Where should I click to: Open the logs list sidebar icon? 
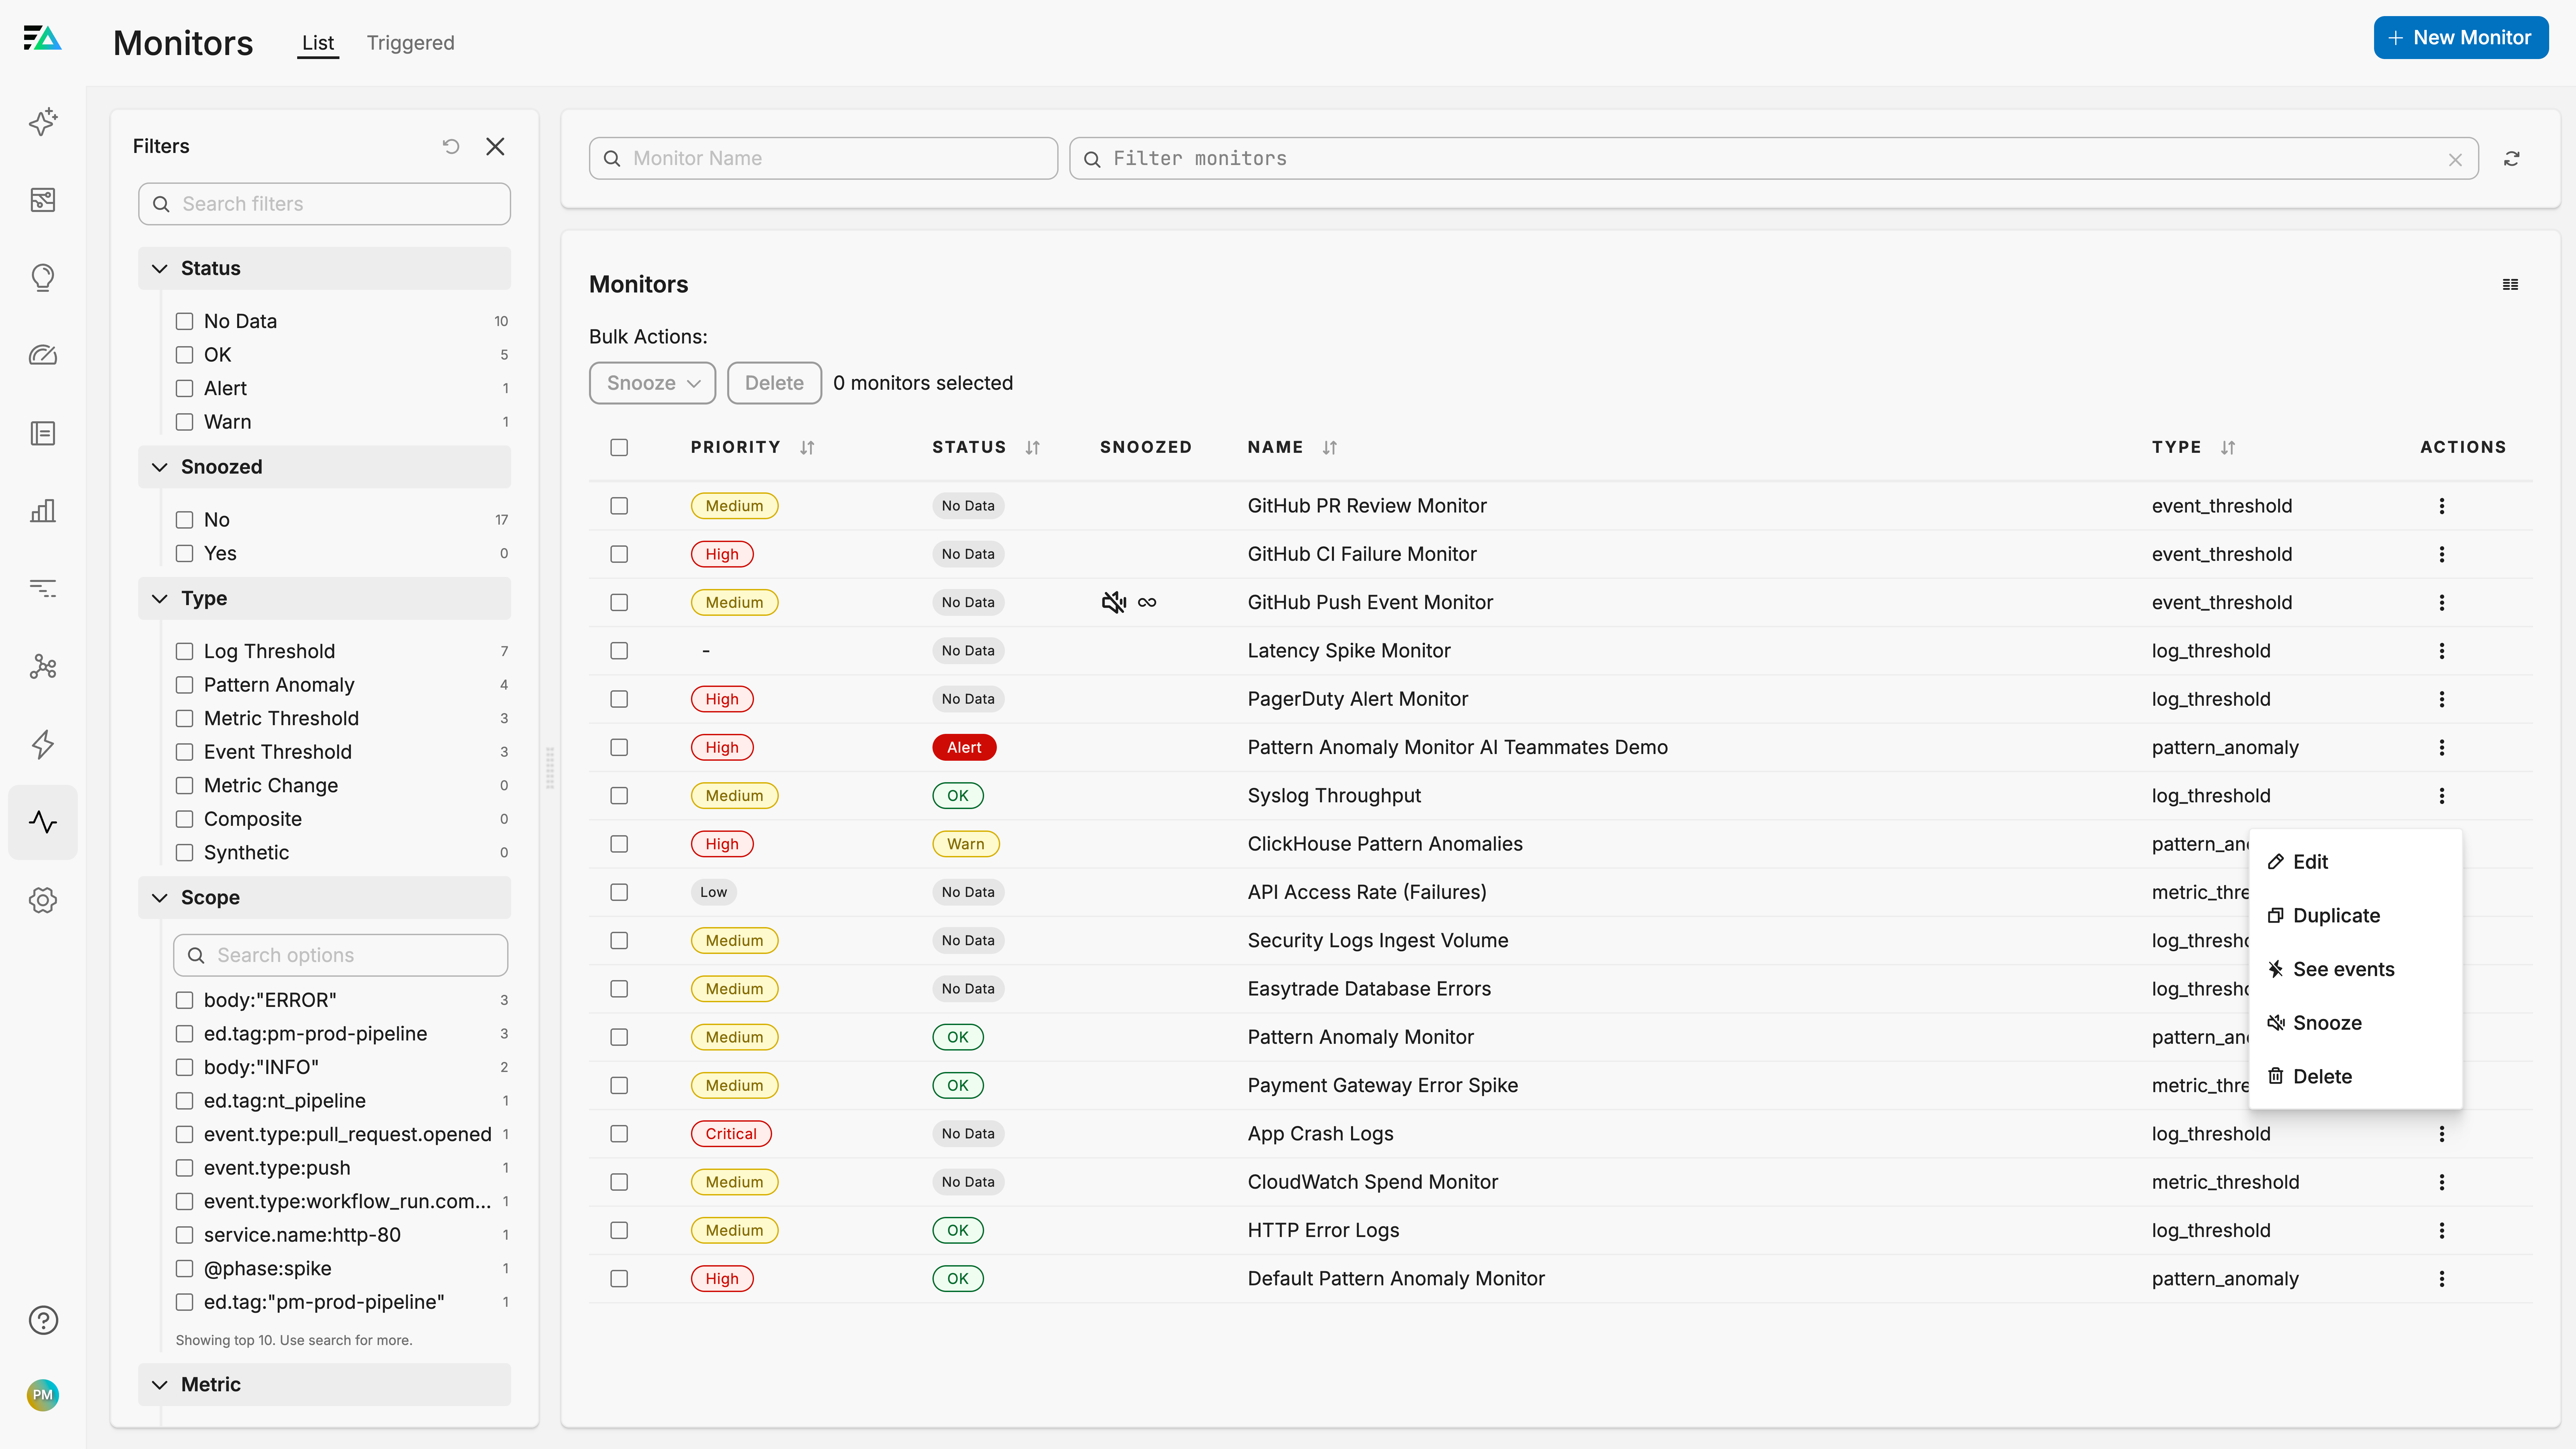pos(43,433)
